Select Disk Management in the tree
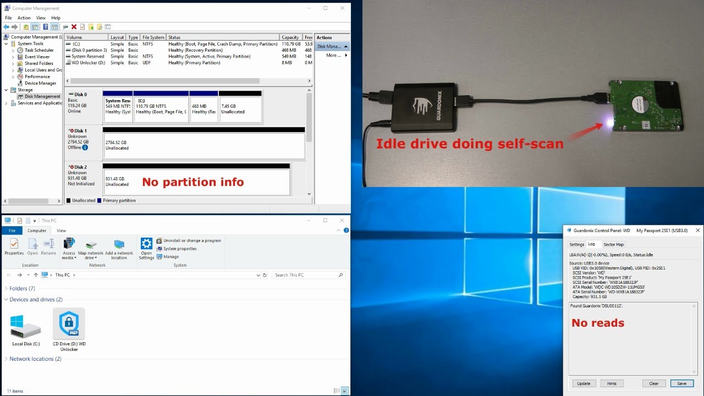The height and width of the screenshot is (396, 704). point(38,96)
